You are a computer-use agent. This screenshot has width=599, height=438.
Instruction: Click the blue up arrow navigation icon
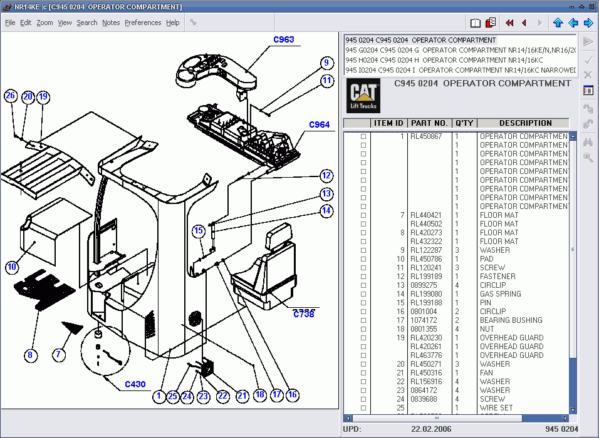click(558, 23)
